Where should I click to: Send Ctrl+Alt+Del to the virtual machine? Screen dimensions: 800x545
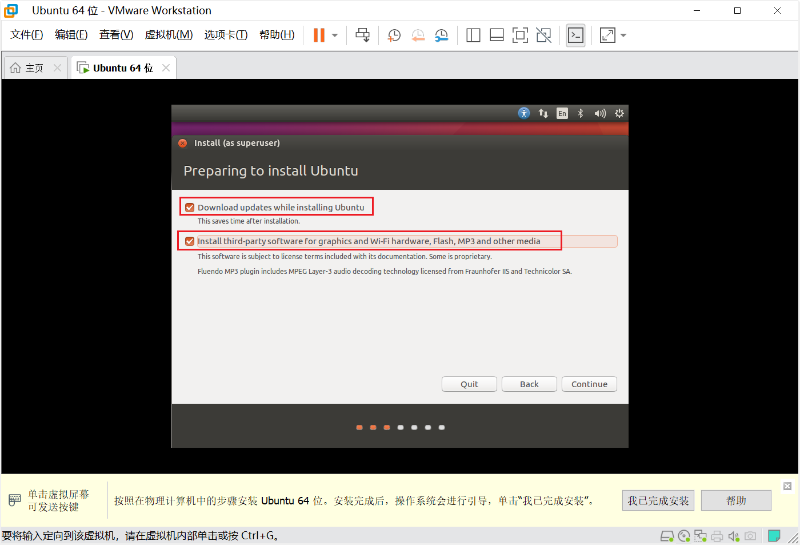362,35
